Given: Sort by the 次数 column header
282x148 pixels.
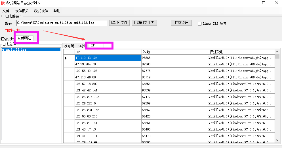Looking at the screenshot, I should click(174, 52).
